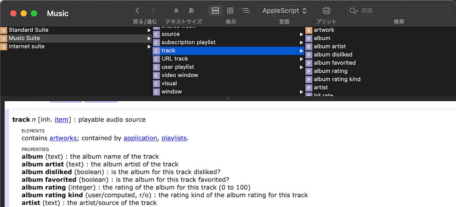Click the C icon beside visual

[x=157, y=83]
